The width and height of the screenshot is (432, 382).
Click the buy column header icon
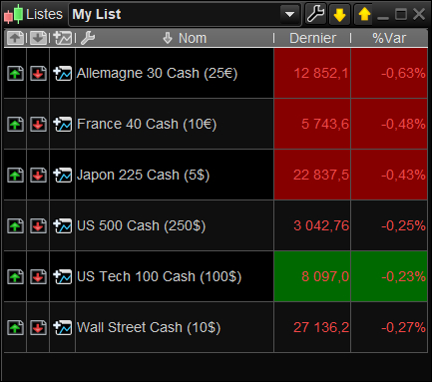(15, 38)
